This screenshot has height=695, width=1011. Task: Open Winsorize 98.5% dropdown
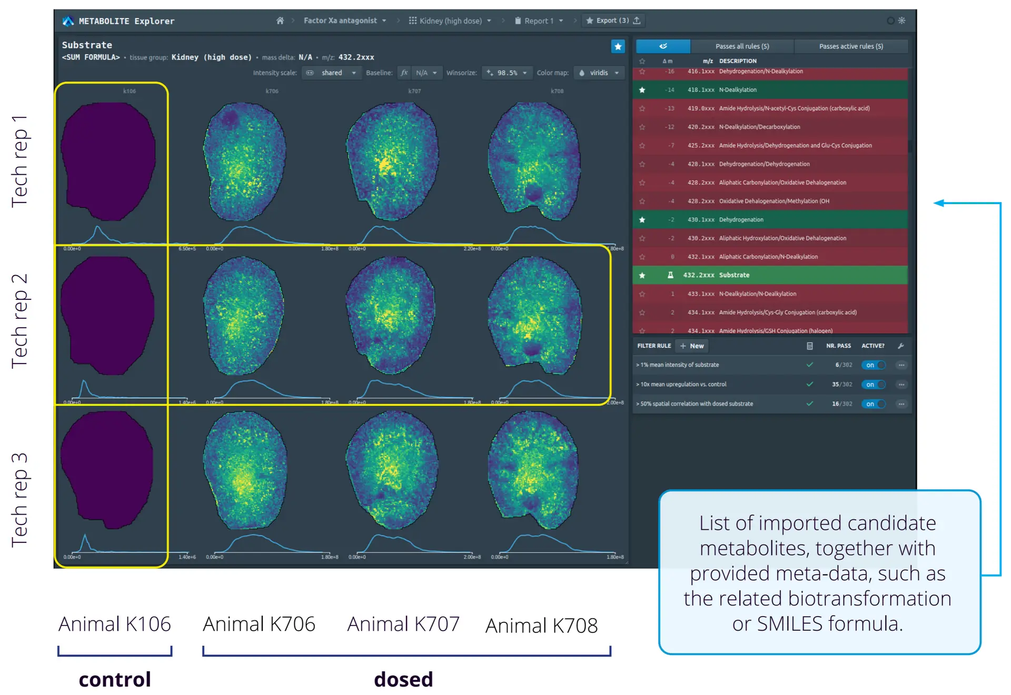(507, 73)
